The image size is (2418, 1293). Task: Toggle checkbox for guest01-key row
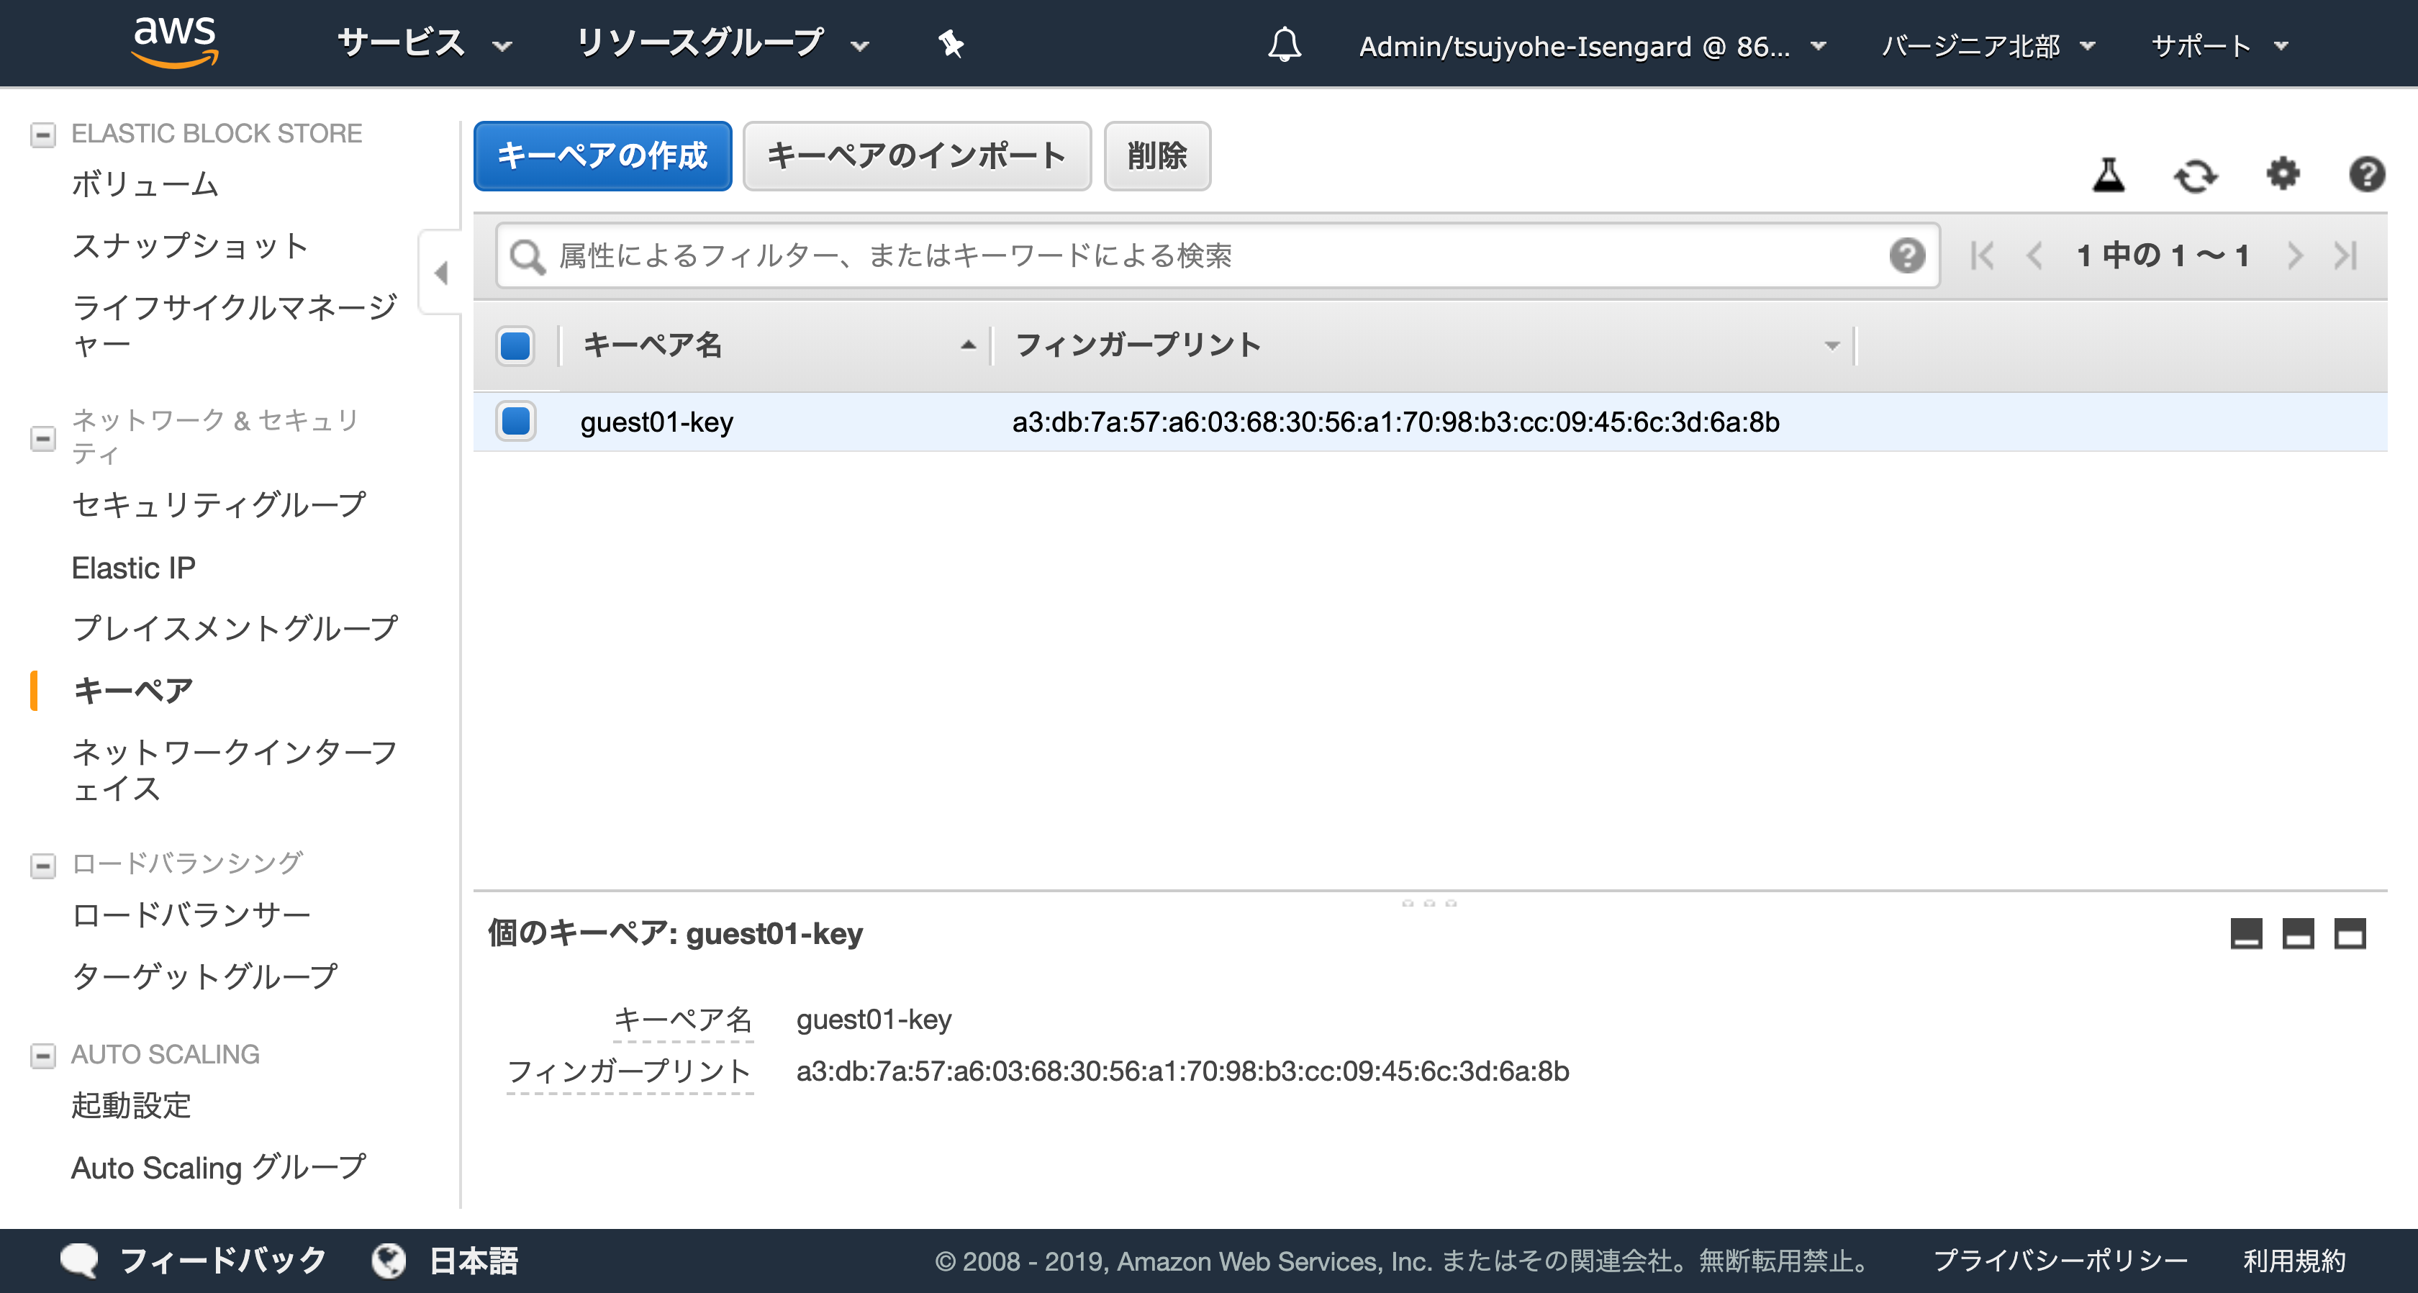[515, 422]
